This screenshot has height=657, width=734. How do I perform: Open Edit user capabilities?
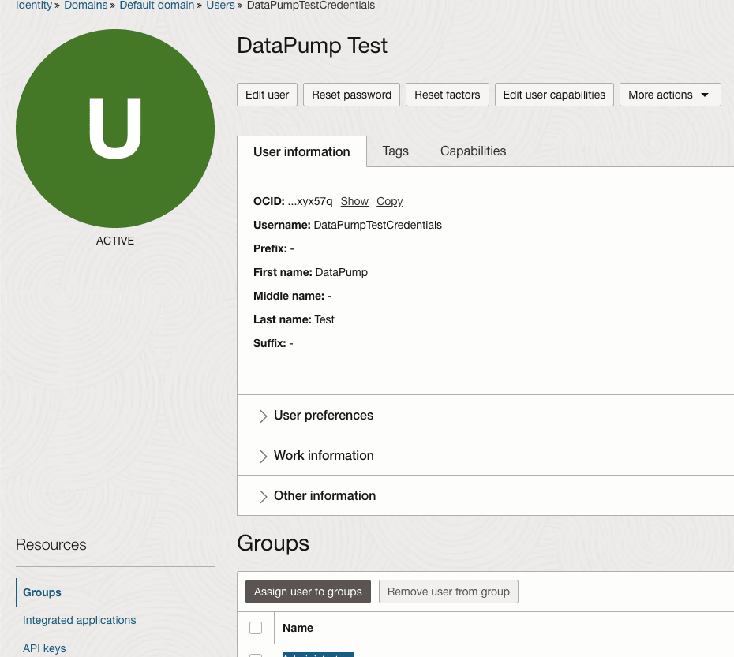pyautogui.click(x=554, y=95)
